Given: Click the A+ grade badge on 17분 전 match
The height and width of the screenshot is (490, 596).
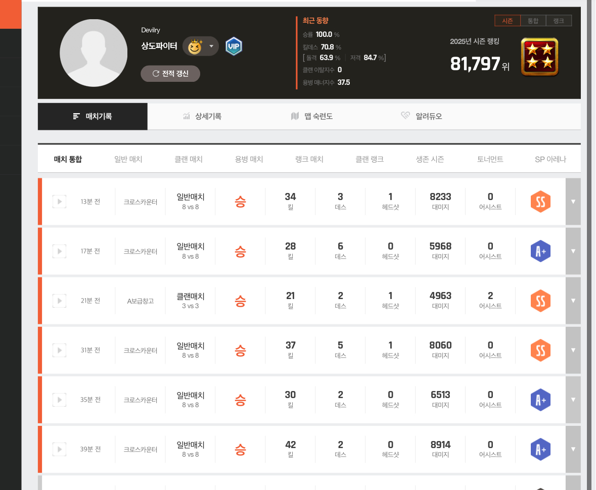Looking at the screenshot, I should 540,252.
